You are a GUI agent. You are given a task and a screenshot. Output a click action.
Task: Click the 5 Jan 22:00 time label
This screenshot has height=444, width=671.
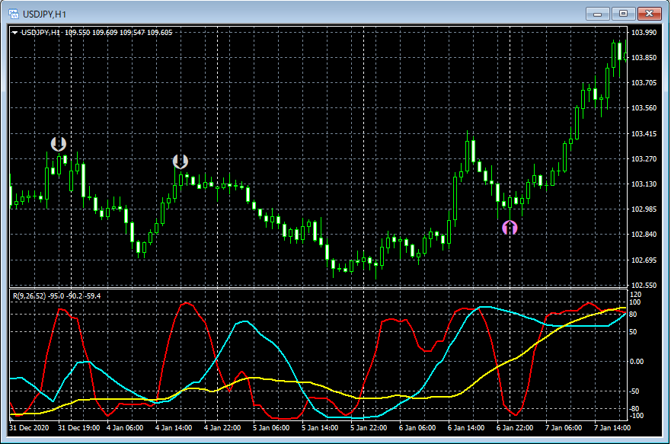[369, 428]
